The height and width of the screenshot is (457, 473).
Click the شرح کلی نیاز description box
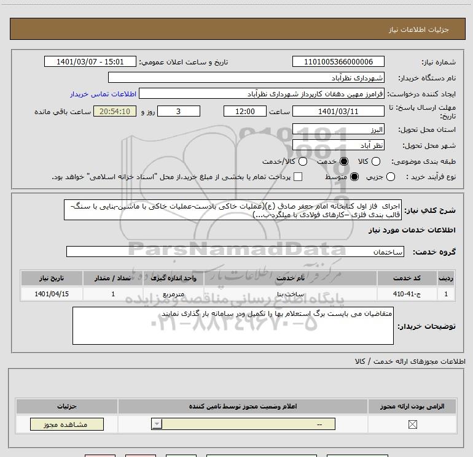[x=233, y=210]
